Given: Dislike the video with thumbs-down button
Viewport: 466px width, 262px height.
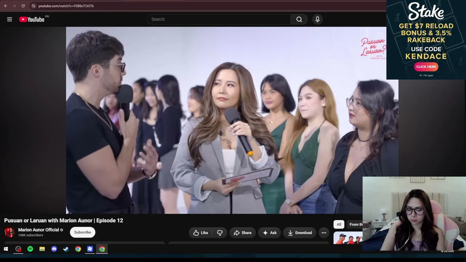Looking at the screenshot, I should pyautogui.click(x=220, y=233).
